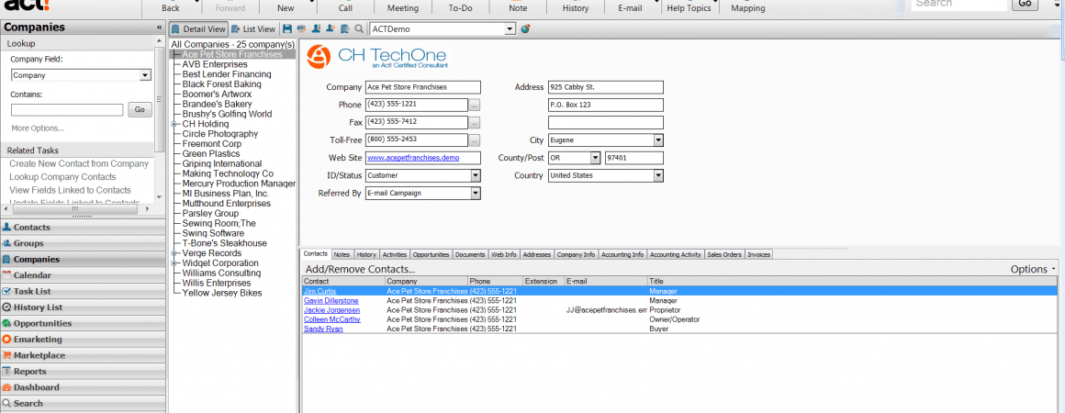Open the ID/Status dropdown
Image resolution: width=1065 pixels, height=413 pixels.
476,175
